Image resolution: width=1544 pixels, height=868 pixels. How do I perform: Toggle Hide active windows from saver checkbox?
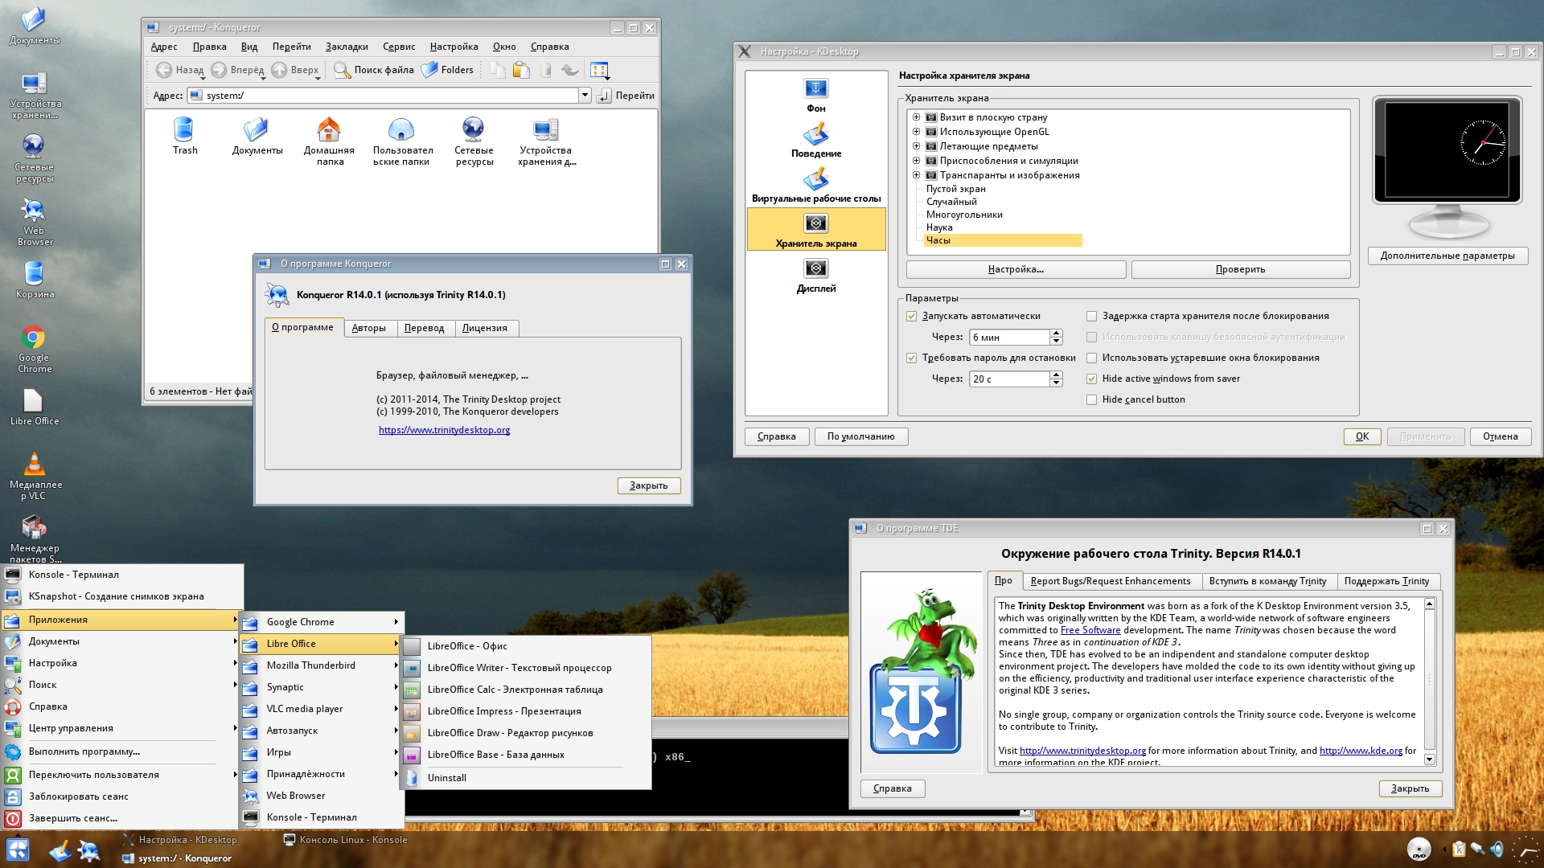pos(1091,379)
